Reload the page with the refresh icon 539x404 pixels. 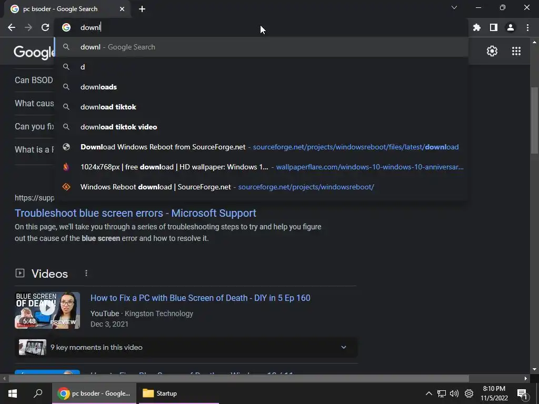click(45, 27)
